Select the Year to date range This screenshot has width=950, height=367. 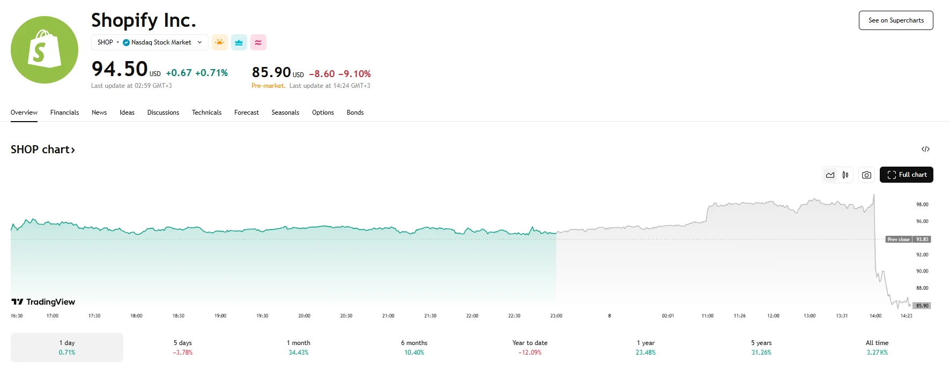pos(530,347)
